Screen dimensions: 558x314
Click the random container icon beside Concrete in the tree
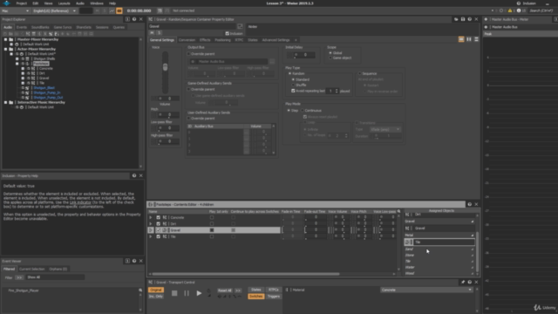coord(33,68)
